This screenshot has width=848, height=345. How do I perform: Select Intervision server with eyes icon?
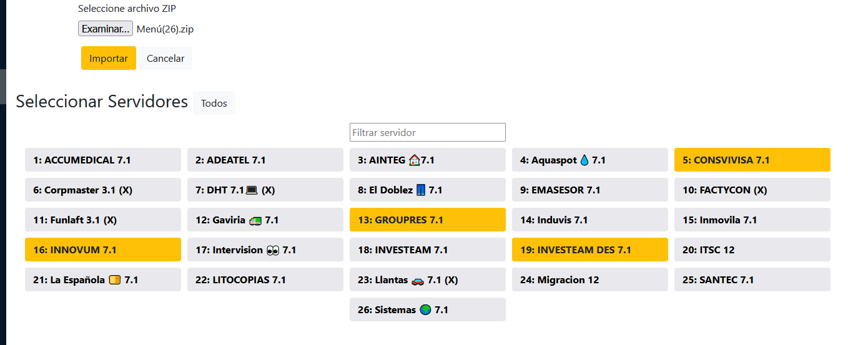(x=265, y=250)
